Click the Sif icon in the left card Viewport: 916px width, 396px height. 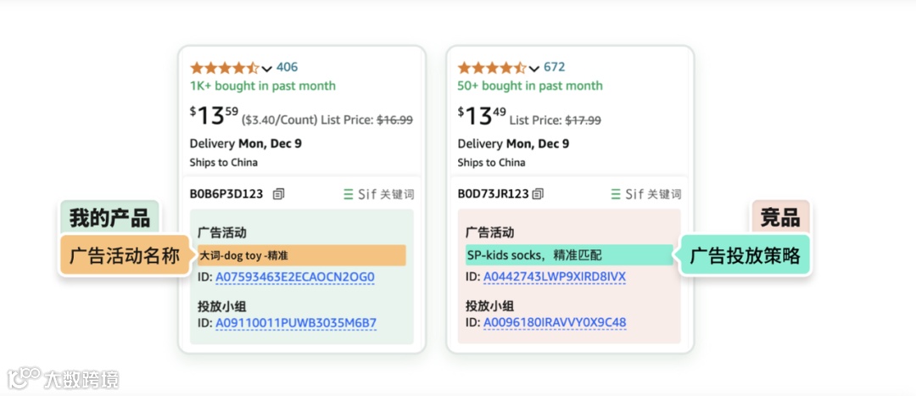(x=348, y=194)
